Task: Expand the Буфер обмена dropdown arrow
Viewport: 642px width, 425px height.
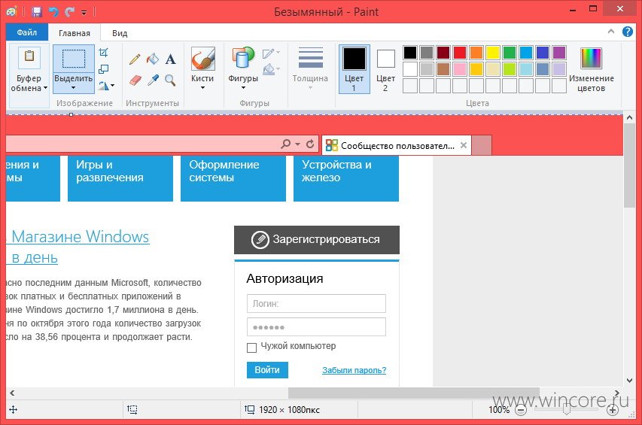Action: point(45,88)
